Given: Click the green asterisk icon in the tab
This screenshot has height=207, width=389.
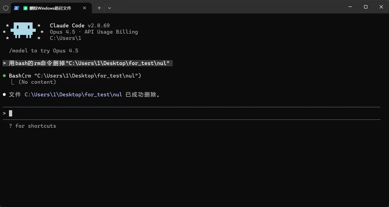Looking at the screenshot, I should click(25, 8).
